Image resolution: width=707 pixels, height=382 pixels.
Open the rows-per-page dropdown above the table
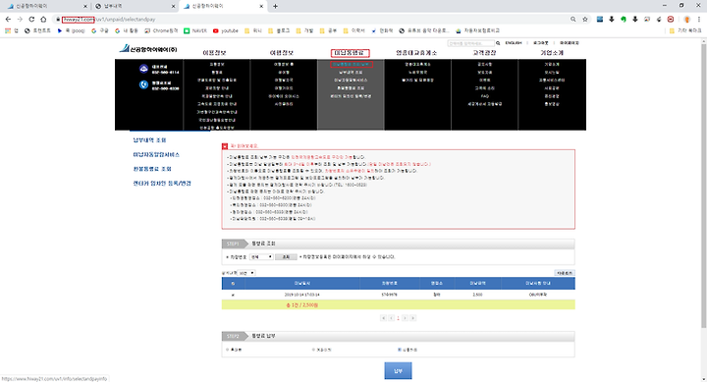point(246,273)
